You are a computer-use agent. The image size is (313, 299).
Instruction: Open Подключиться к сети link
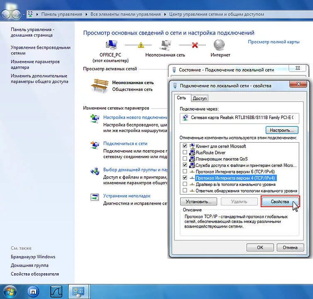click(x=125, y=143)
